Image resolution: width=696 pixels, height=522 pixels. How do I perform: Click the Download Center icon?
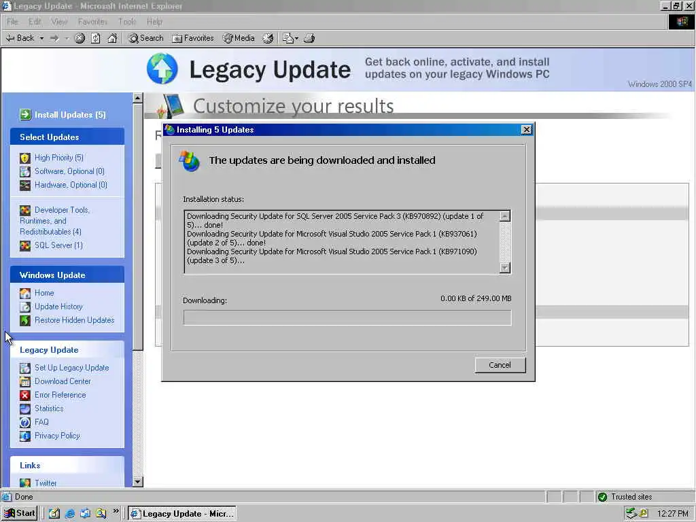coord(25,382)
